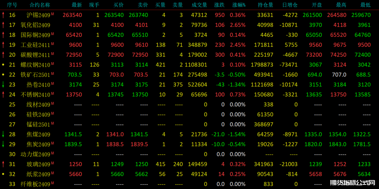Sort by the 序号 column header
379x189 pixels.
point(12,5)
